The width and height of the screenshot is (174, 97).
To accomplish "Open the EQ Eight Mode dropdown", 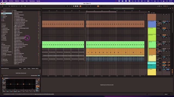I will coord(38,82).
